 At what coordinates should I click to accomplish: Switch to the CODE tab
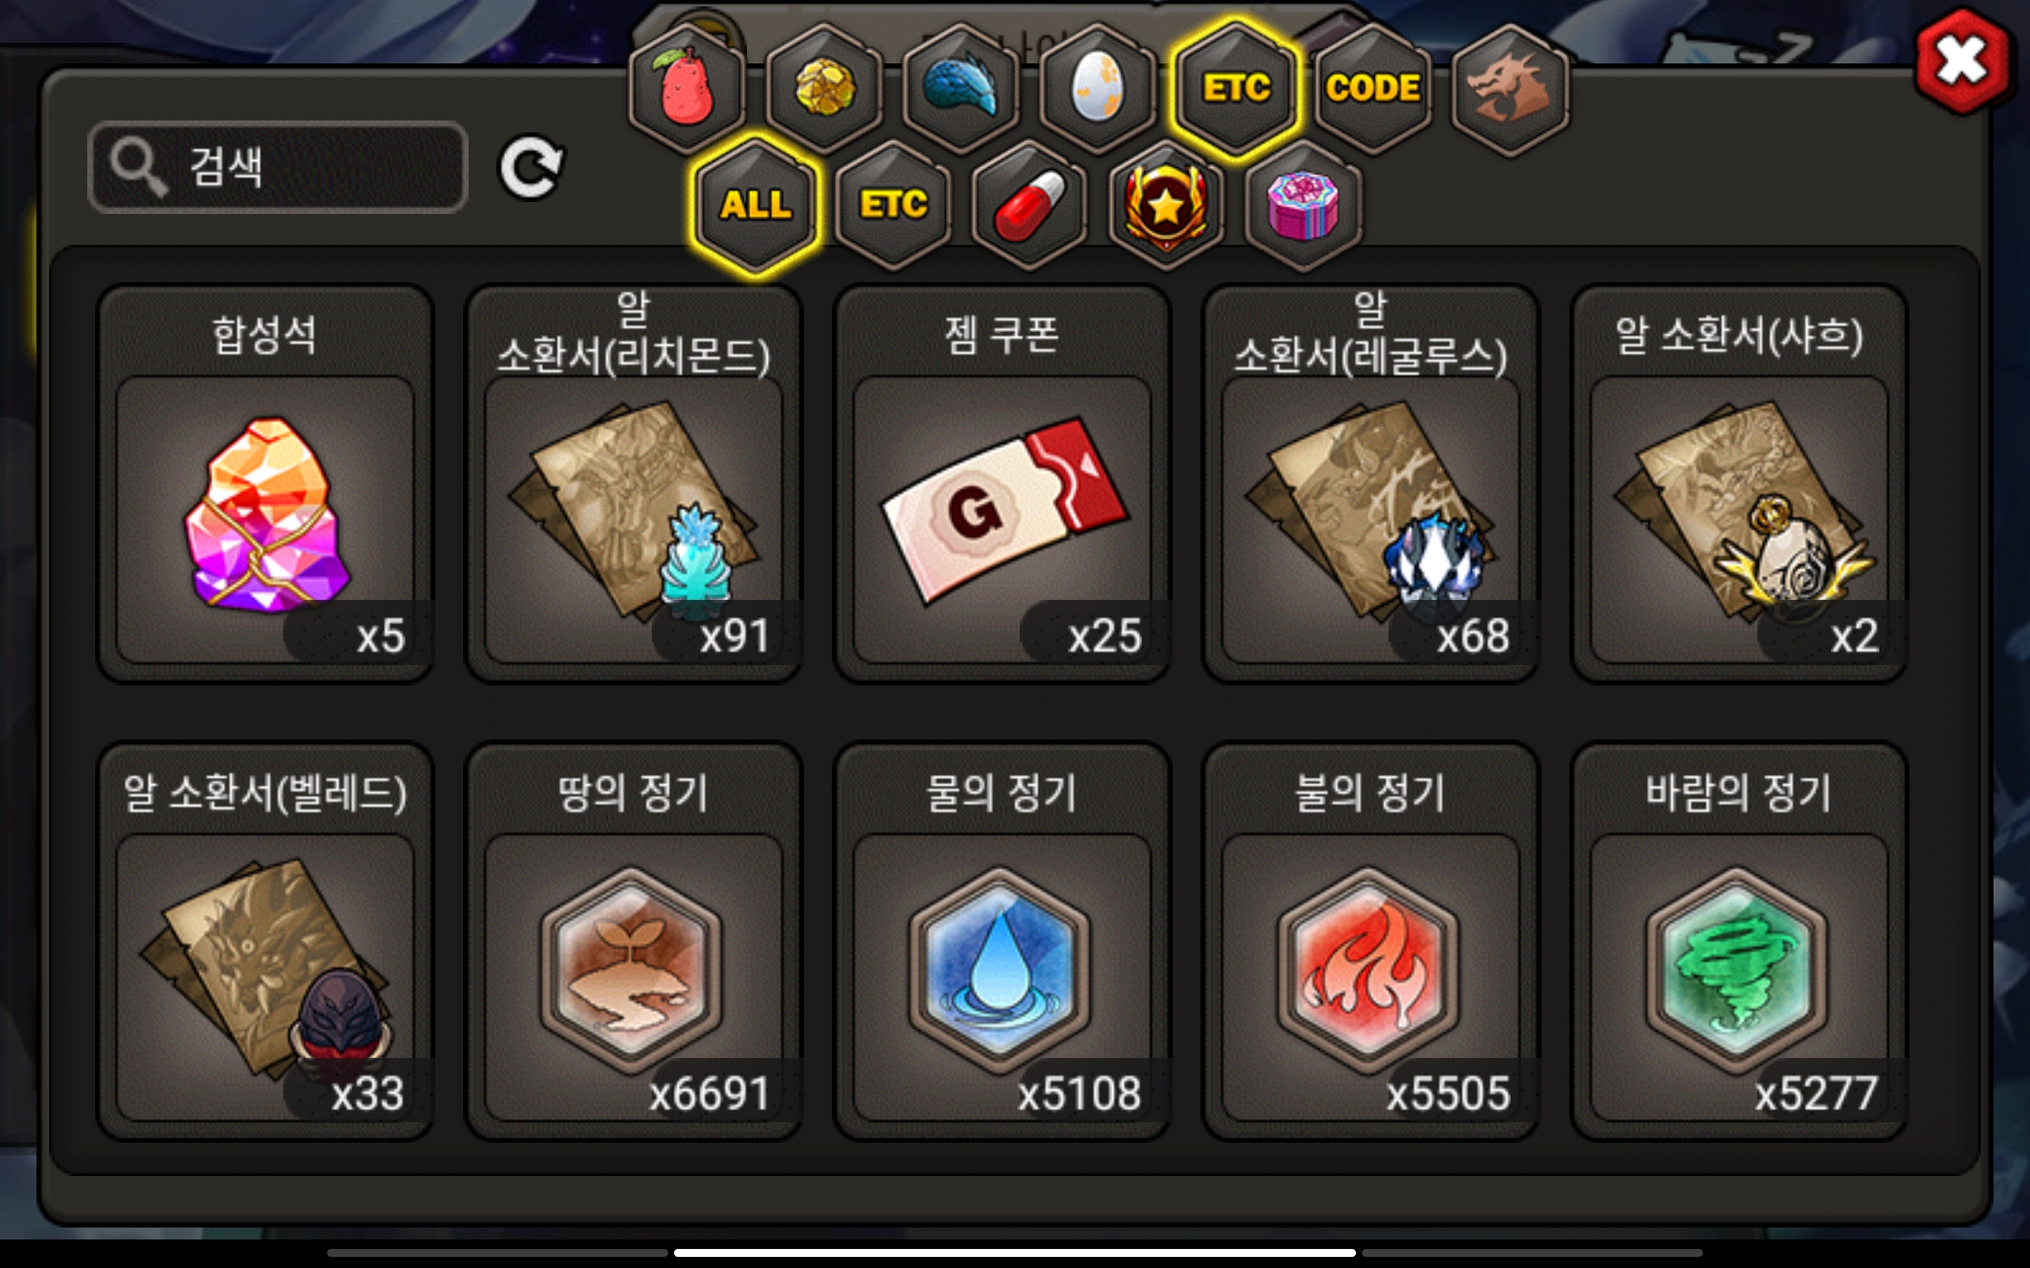[x=1373, y=88]
